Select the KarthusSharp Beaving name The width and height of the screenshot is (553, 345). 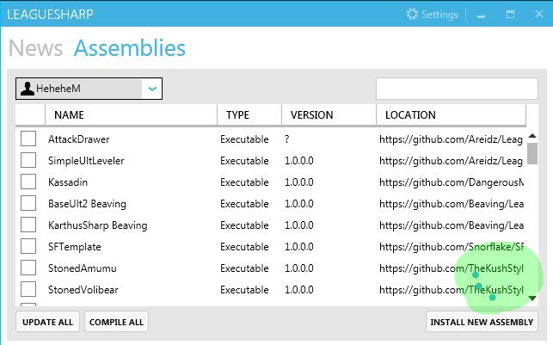[x=98, y=225]
